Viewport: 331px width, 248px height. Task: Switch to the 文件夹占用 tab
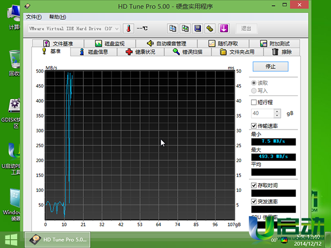(237, 52)
